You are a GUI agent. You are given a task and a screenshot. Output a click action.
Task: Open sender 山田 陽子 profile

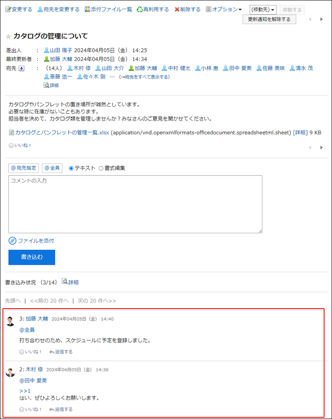pos(58,50)
